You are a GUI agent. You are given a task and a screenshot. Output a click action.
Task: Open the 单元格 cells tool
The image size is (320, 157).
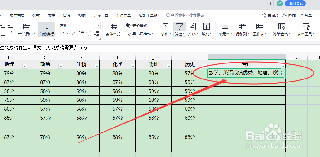click(x=225, y=29)
